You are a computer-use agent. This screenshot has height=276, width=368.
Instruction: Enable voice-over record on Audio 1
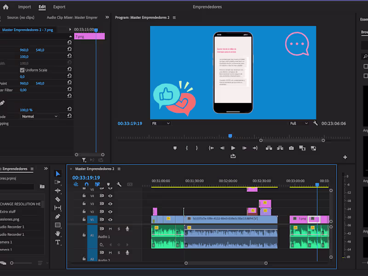[x=127, y=229]
